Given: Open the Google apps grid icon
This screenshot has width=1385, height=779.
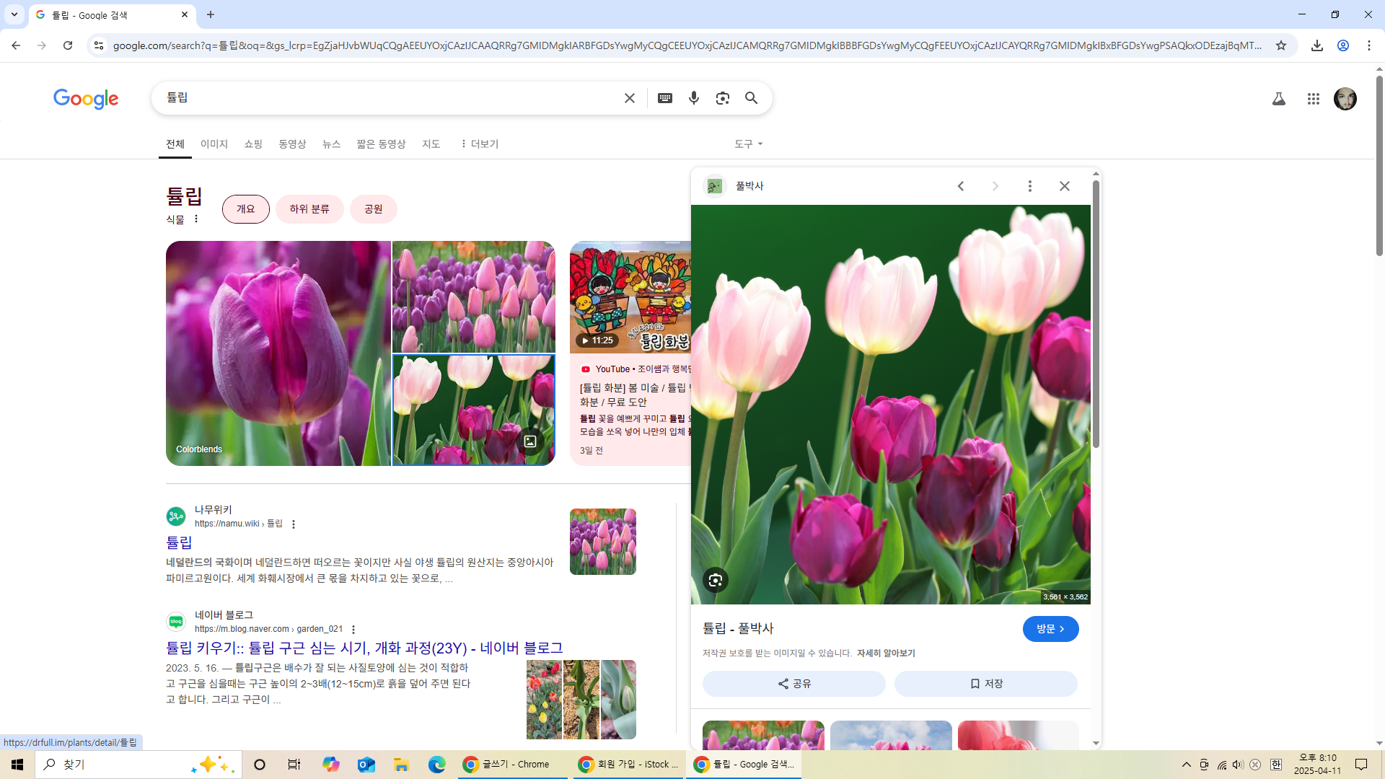Looking at the screenshot, I should click(1313, 99).
